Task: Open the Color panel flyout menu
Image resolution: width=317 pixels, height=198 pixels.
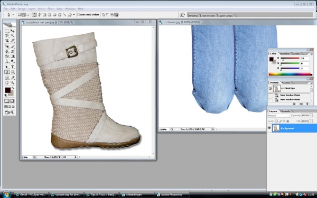Action: [311, 54]
